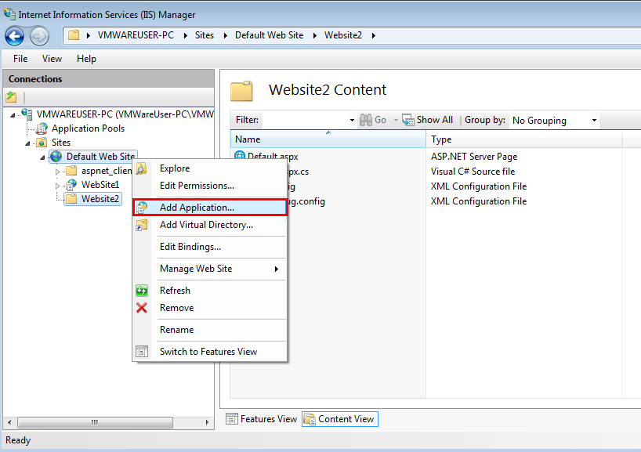Switch to the Content View tab
The width and height of the screenshot is (641, 452).
340,419
